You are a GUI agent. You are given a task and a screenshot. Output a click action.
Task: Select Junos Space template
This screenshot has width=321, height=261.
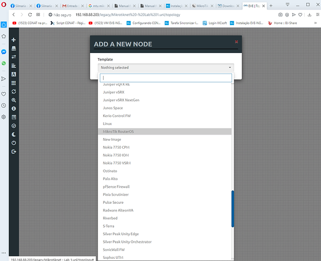pos(165,108)
